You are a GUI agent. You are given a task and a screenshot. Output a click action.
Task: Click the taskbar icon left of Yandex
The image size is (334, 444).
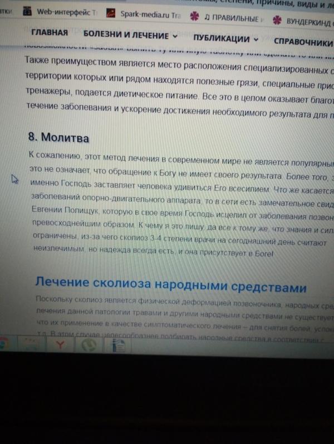point(30,345)
